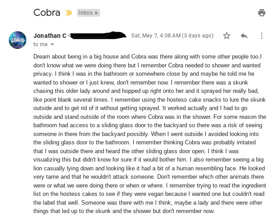Click the 'to me' recipient text
The height and width of the screenshot is (224, 271).
(x=40, y=44)
